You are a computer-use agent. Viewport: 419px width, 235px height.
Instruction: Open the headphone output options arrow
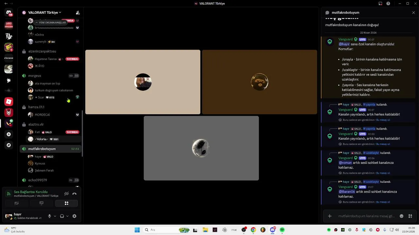(x=67, y=216)
